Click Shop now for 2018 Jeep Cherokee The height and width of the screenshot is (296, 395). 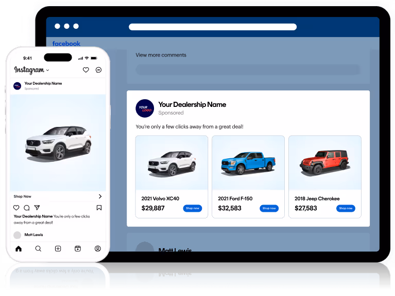[346, 208]
